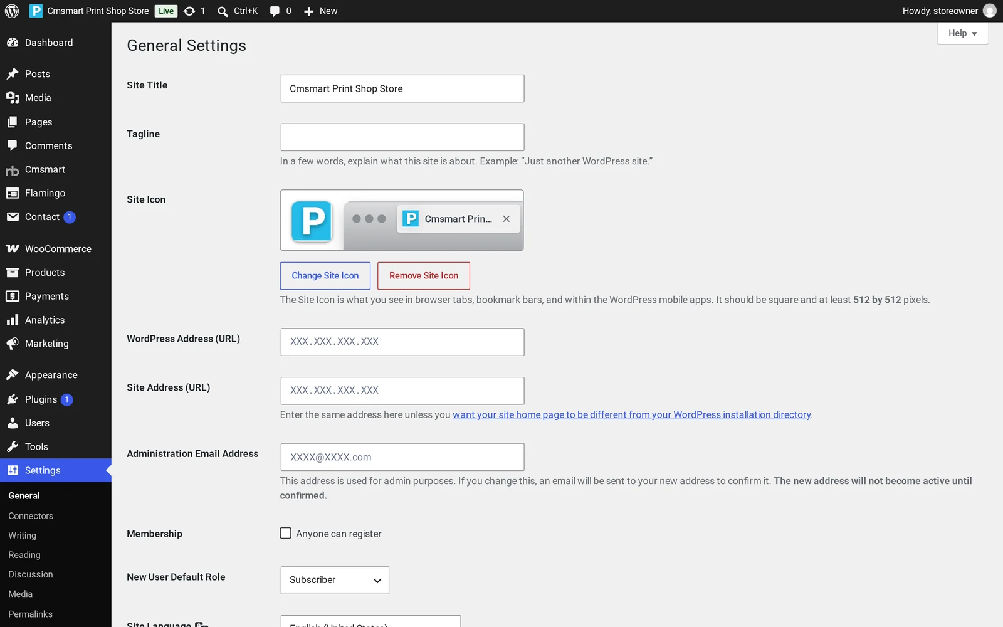Click the Change Site Icon button
Screen dimensions: 1003x627
pyautogui.click(x=325, y=276)
